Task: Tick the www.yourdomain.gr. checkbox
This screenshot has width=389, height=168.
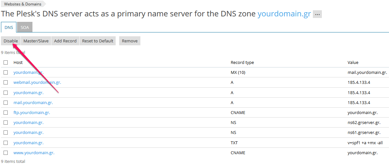Action: coord(6,153)
